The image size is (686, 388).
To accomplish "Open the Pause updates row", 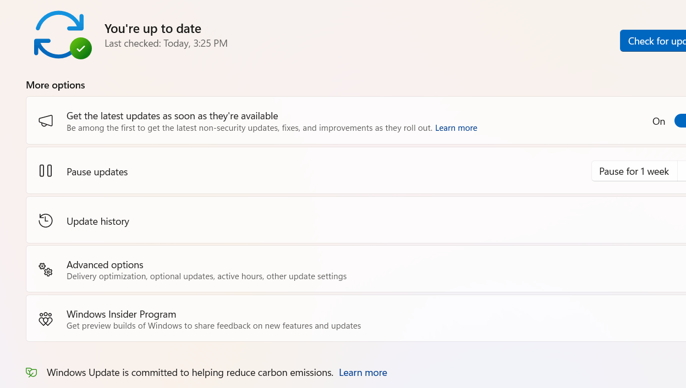I will point(356,171).
